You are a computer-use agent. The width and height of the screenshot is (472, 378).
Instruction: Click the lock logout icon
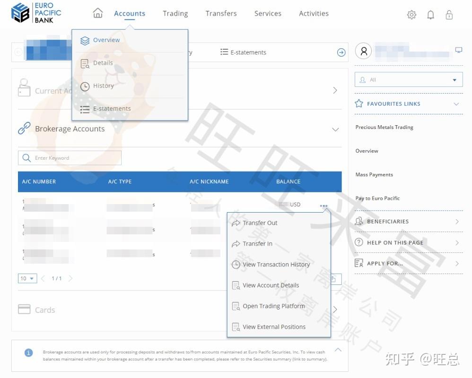449,15
